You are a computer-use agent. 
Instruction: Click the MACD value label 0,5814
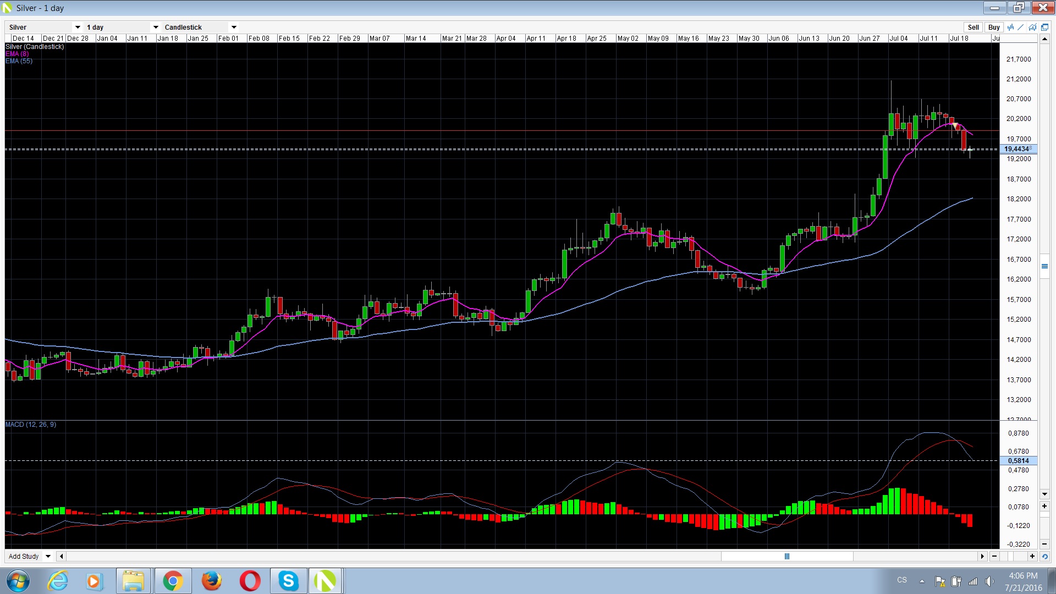(x=1018, y=461)
